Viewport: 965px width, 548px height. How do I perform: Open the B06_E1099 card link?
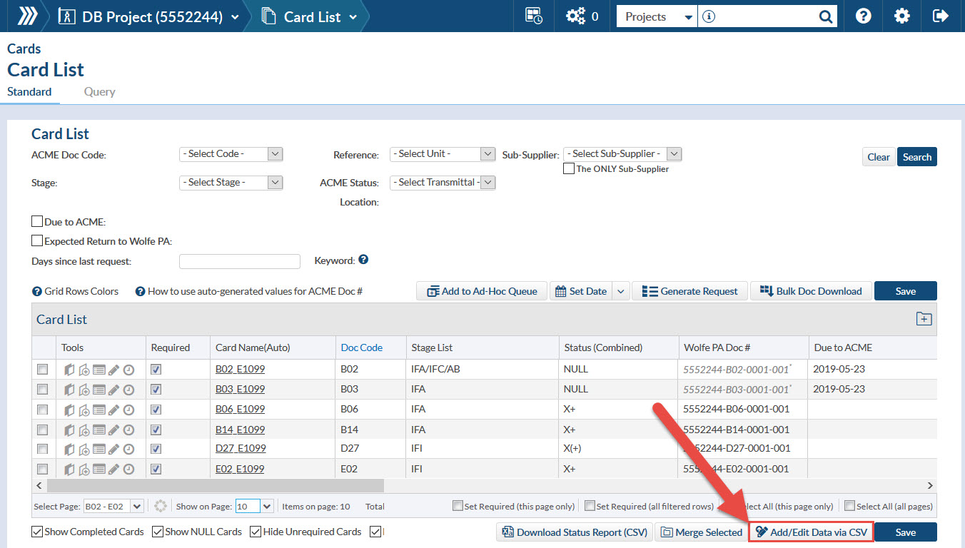[x=240, y=409]
